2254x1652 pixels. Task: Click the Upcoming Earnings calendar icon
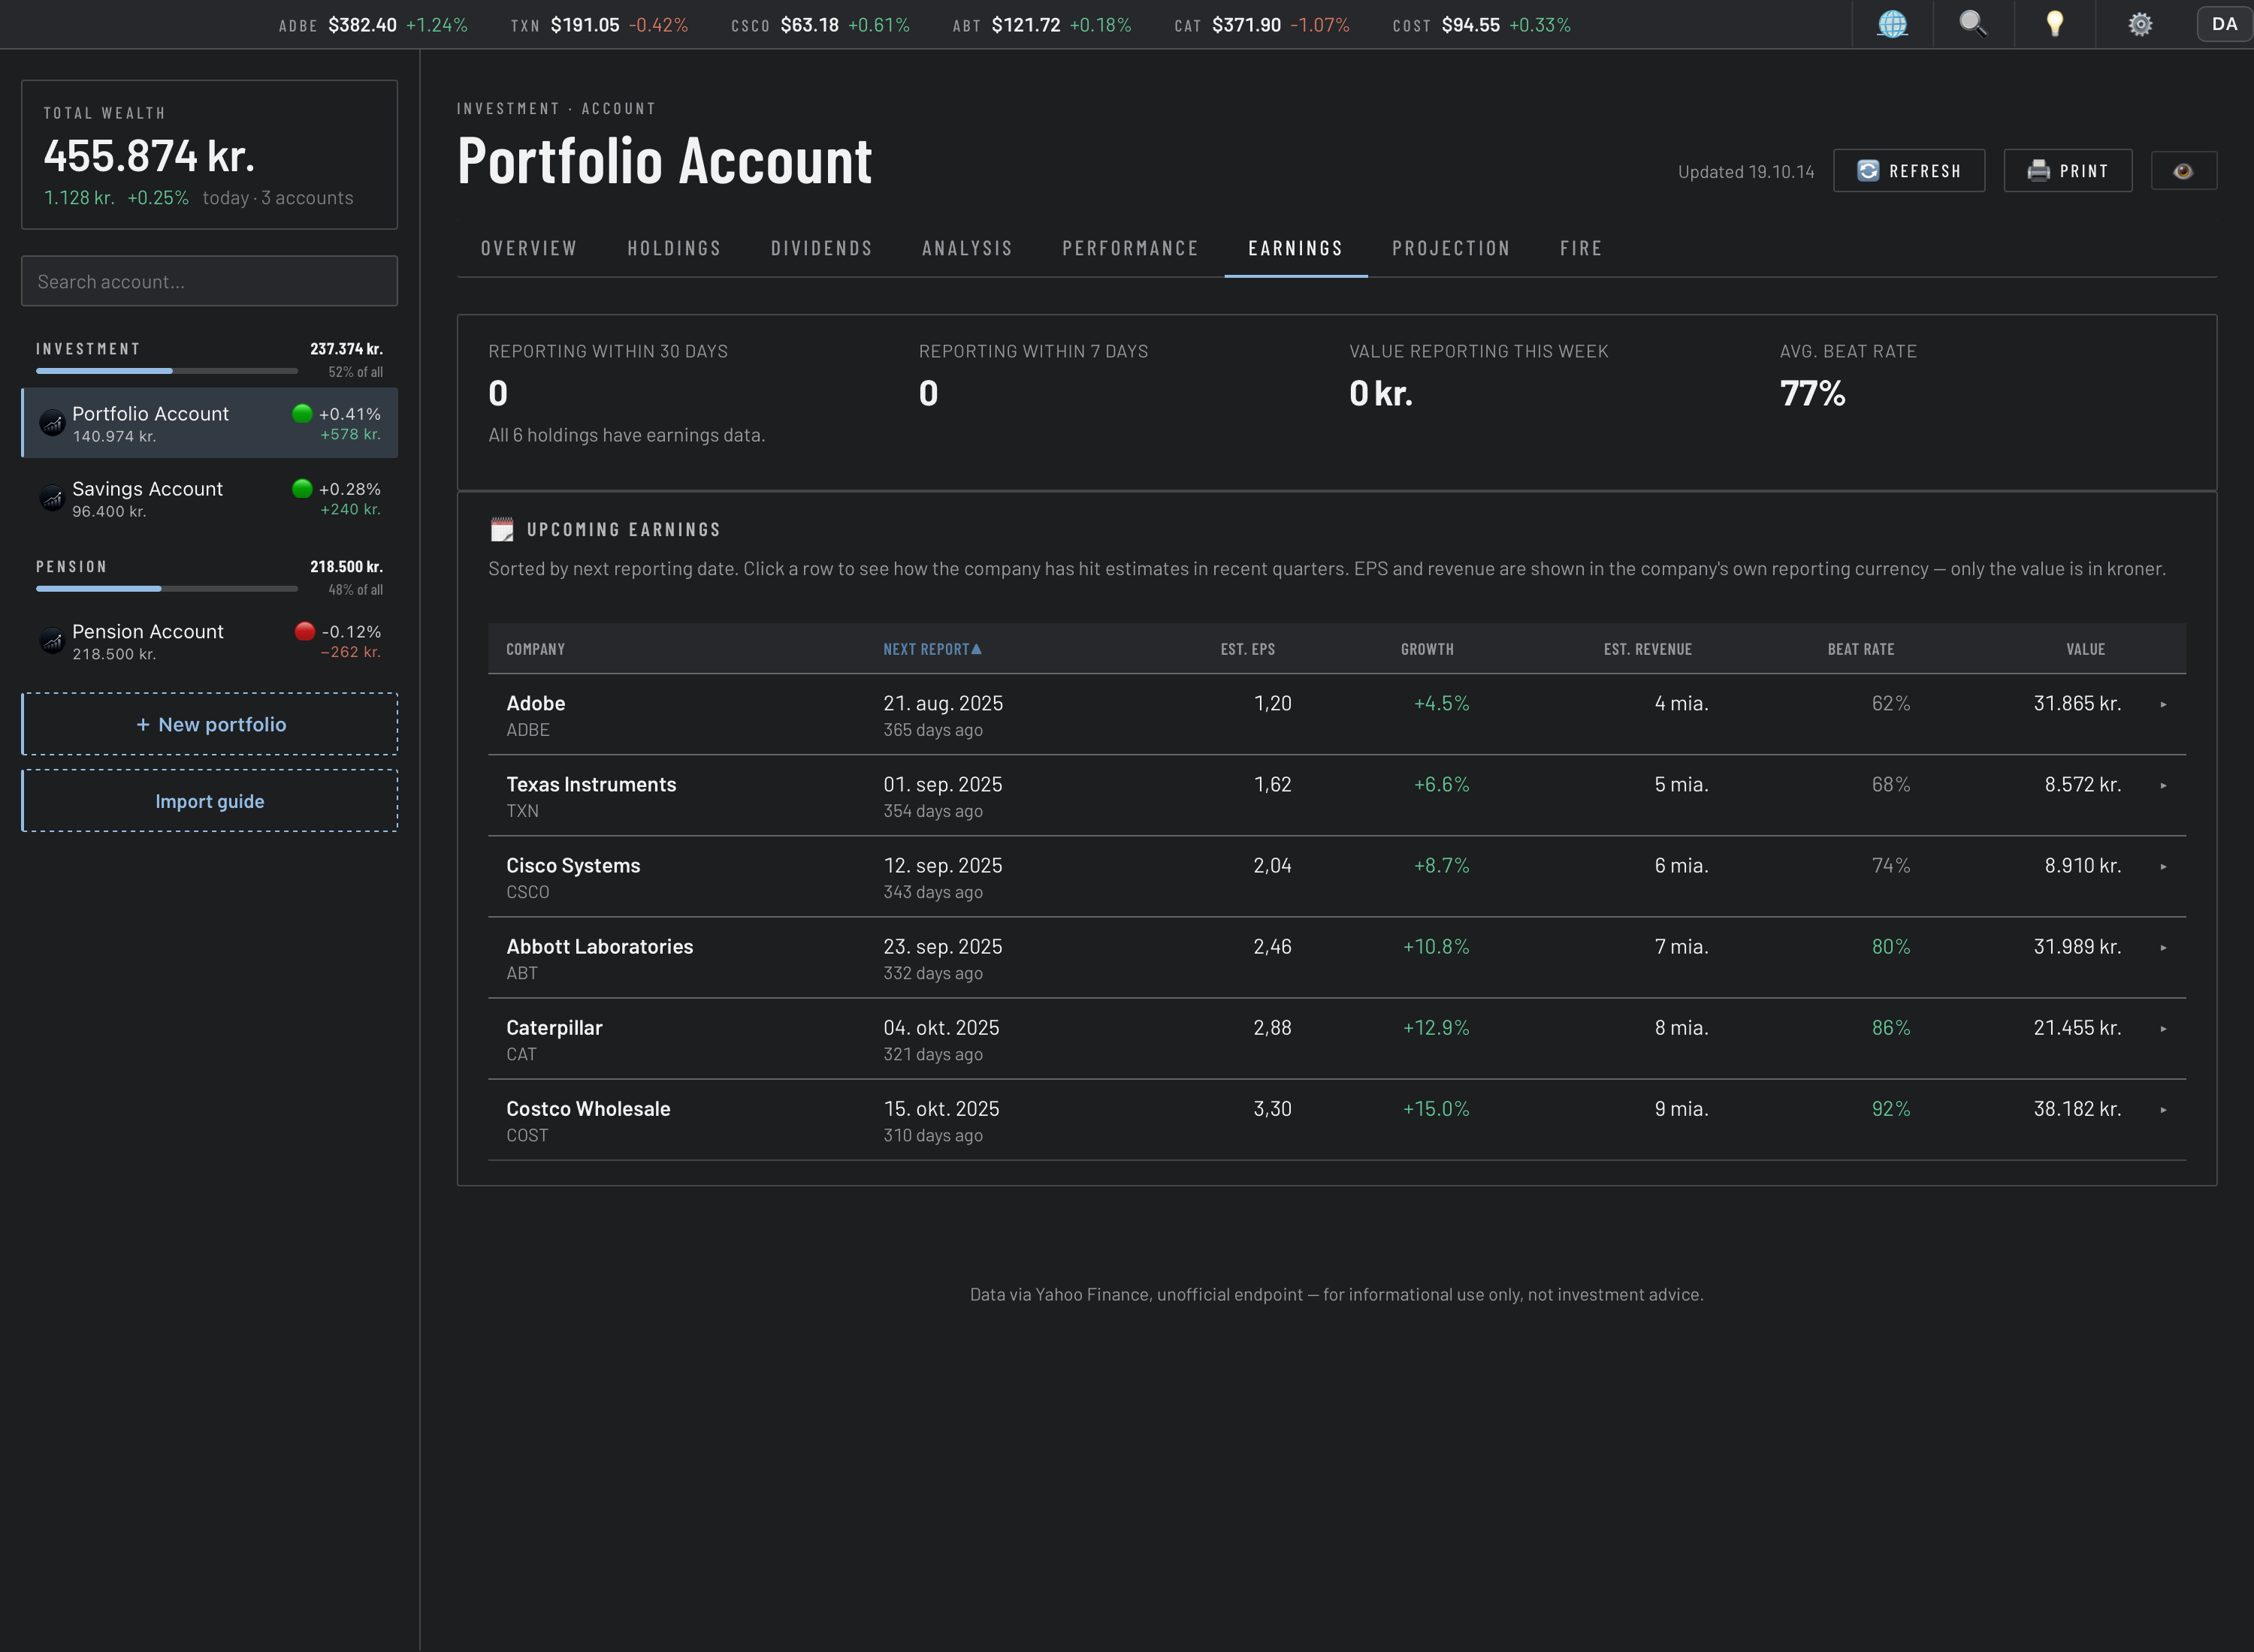502,529
